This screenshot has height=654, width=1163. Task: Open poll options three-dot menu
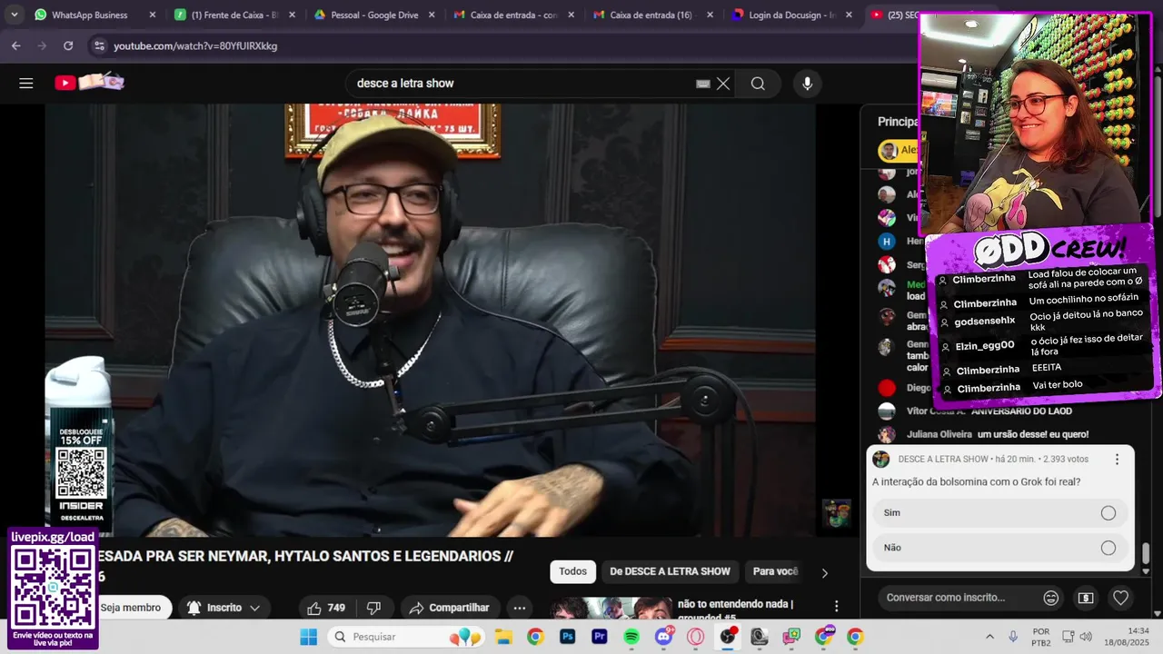[x=1118, y=460]
